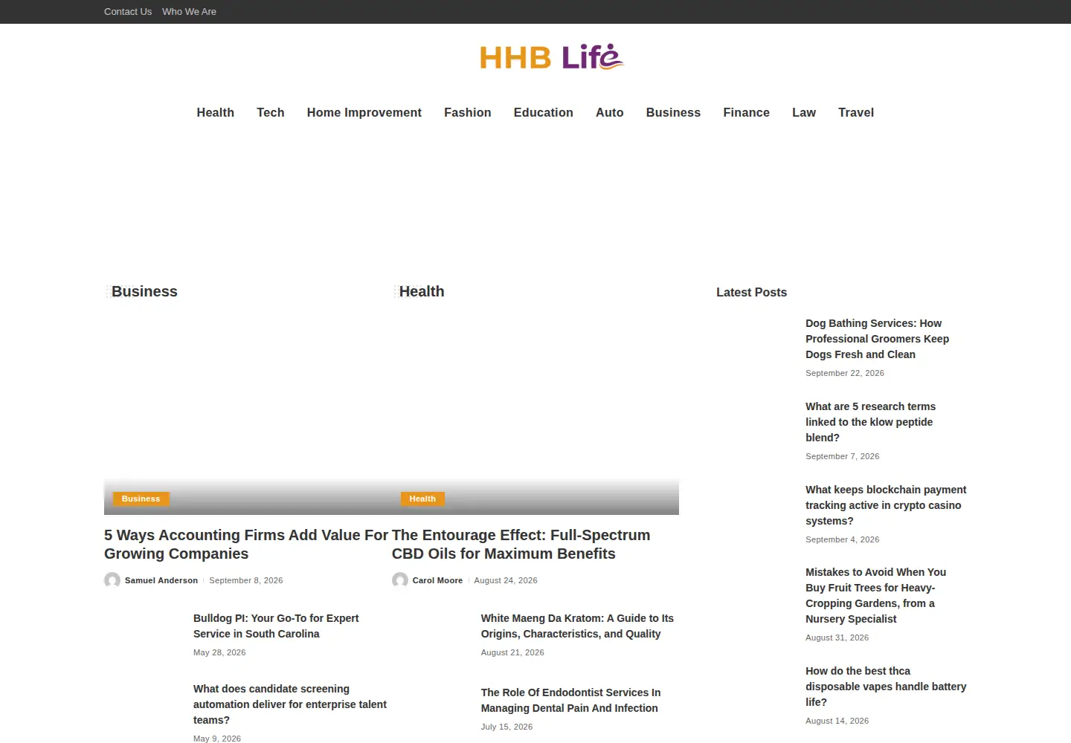The width and height of the screenshot is (1071, 743).
Task: Click the 'August 24, 2026' date
Action: [x=506, y=580]
